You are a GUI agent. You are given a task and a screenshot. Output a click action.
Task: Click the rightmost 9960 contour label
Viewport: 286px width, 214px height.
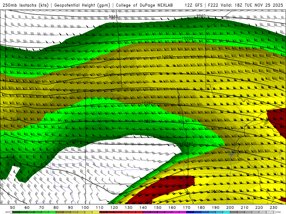click(201, 16)
